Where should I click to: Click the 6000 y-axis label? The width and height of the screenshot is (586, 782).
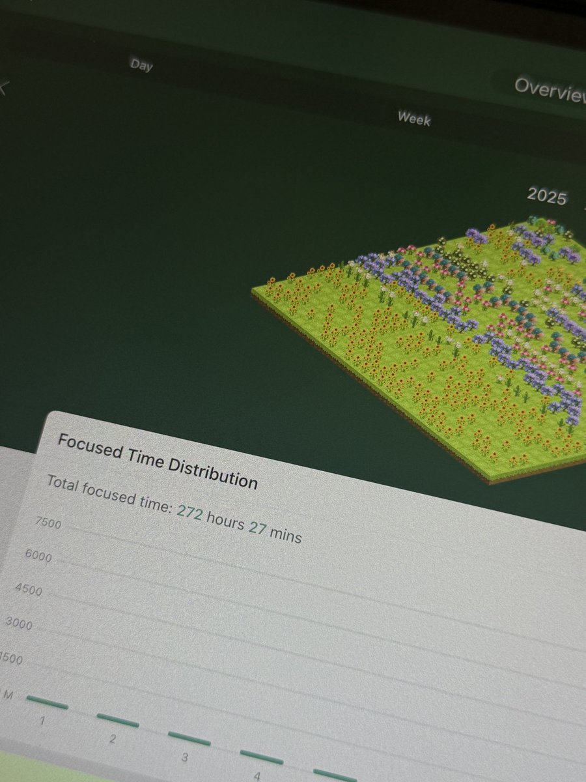click(39, 557)
